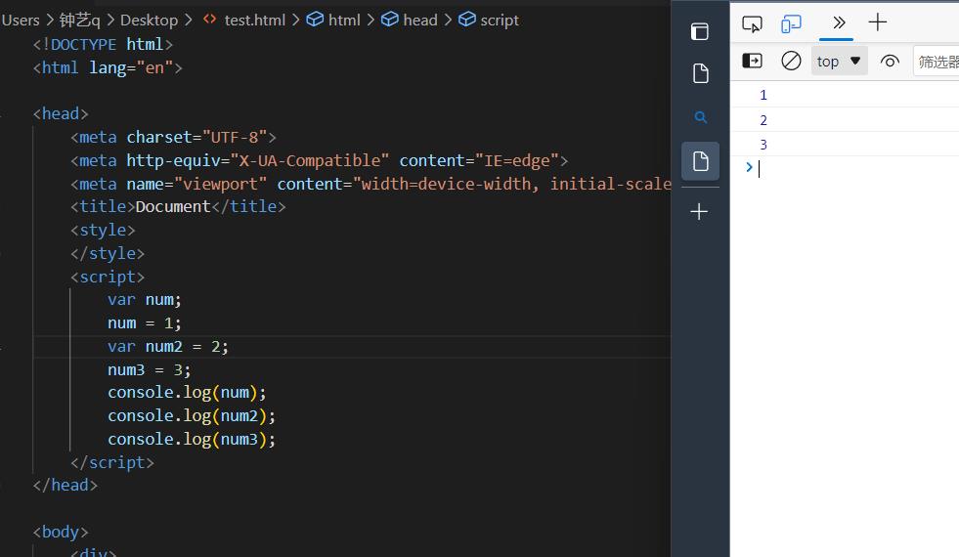
Task: Open the script breadcrumb label
Action: tap(500, 21)
